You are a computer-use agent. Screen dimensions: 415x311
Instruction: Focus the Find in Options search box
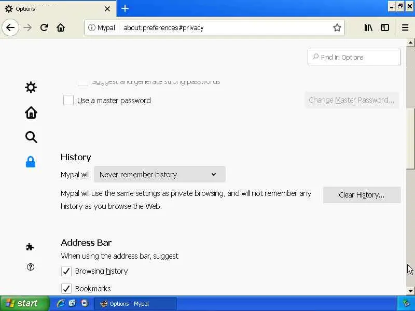coord(354,57)
